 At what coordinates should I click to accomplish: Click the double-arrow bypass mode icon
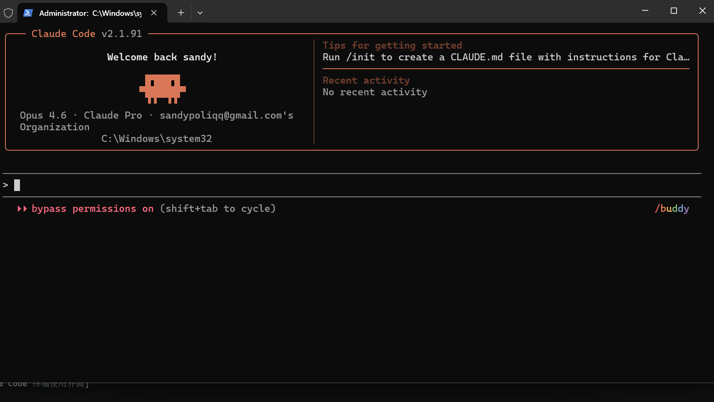coord(22,208)
